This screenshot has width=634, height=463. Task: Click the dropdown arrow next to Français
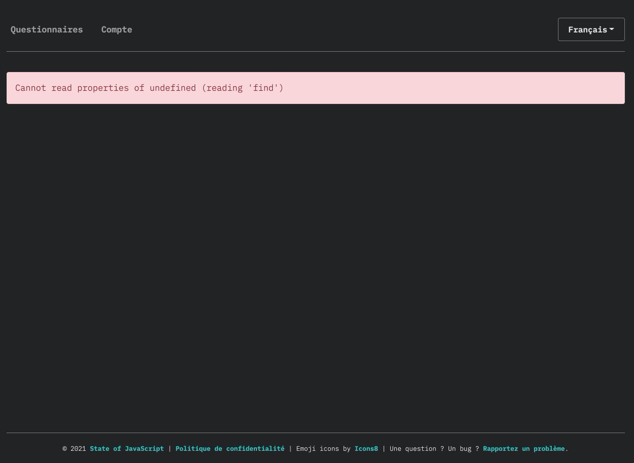pyautogui.click(x=612, y=30)
